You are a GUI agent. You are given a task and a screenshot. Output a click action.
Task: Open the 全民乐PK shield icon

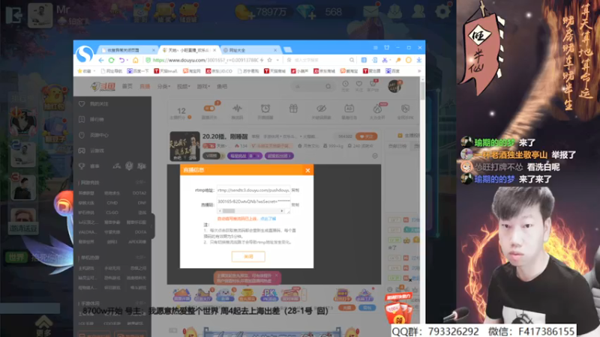pyautogui.click(x=405, y=109)
